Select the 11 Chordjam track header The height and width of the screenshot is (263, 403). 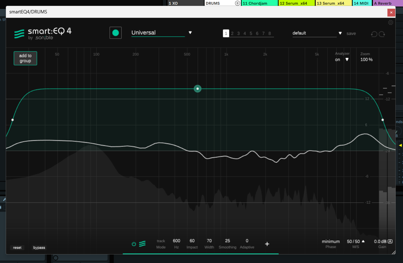tap(260, 3)
